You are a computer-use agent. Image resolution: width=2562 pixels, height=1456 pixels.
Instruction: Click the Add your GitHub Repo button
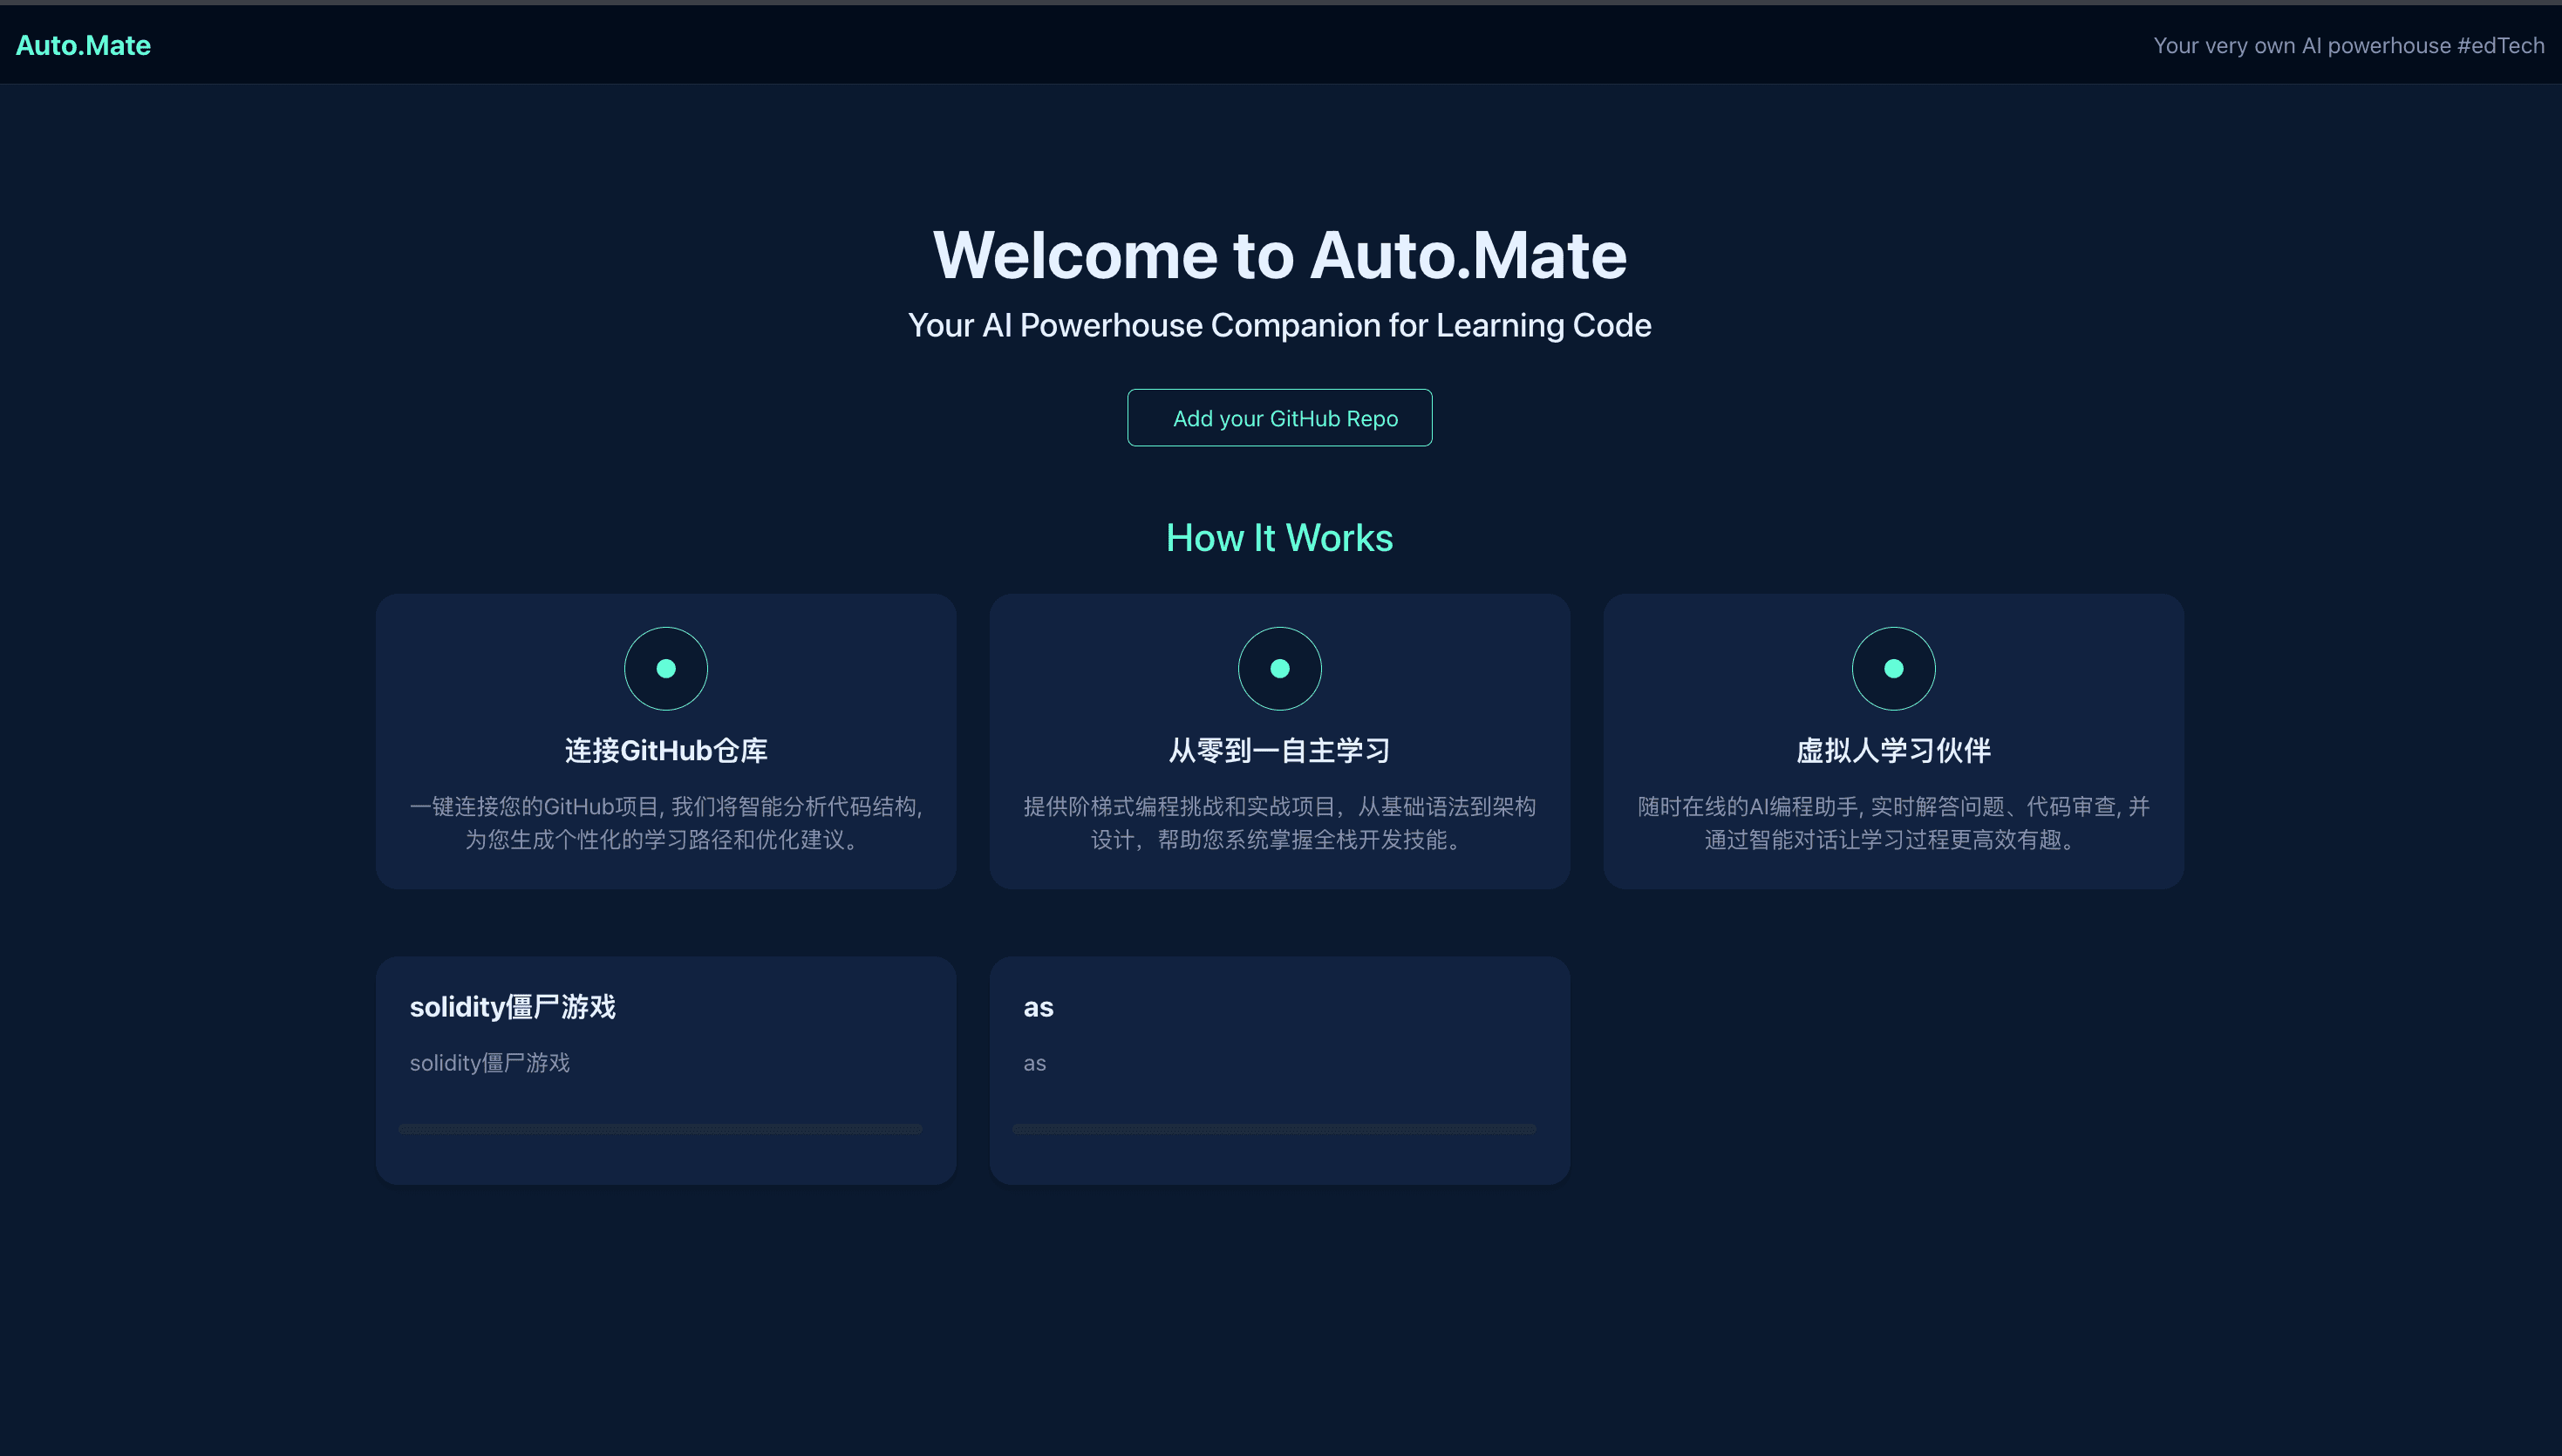1279,418
